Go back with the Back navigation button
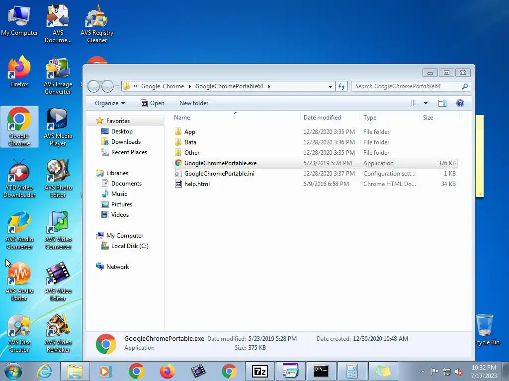The width and height of the screenshot is (509, 381). (x=93, y=86)
